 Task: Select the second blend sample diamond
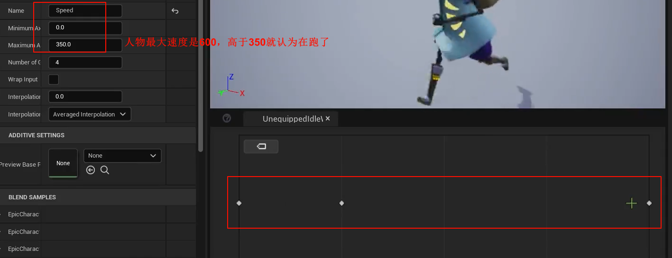[341, 203]
